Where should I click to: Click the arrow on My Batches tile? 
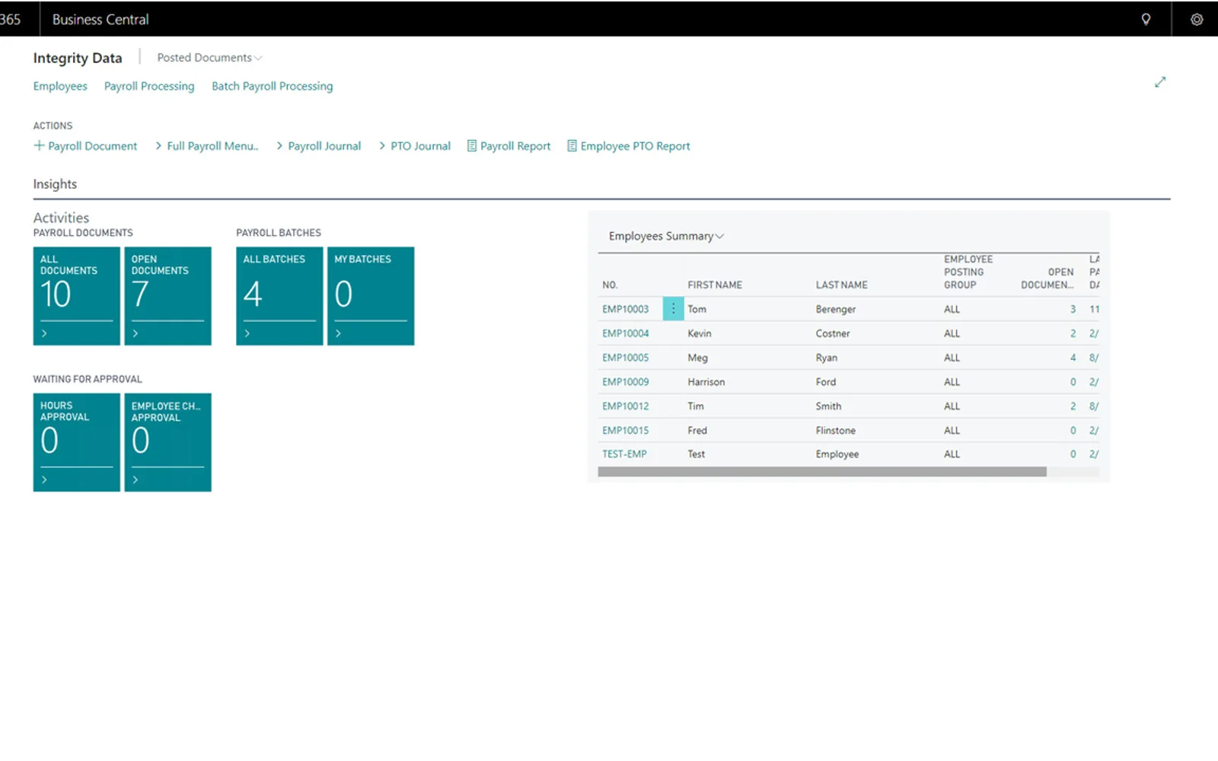pyautogui.click(x=339, y=333)
